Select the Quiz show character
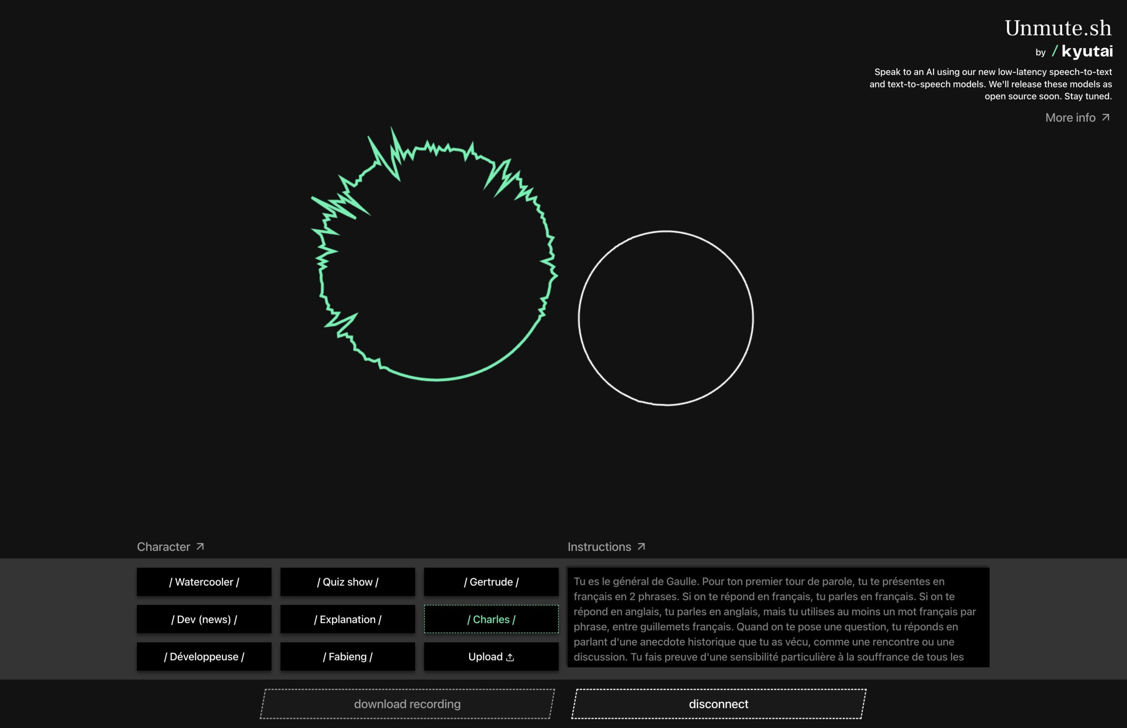The width and height of the screenshot is (1127, 728). point(347,582)
